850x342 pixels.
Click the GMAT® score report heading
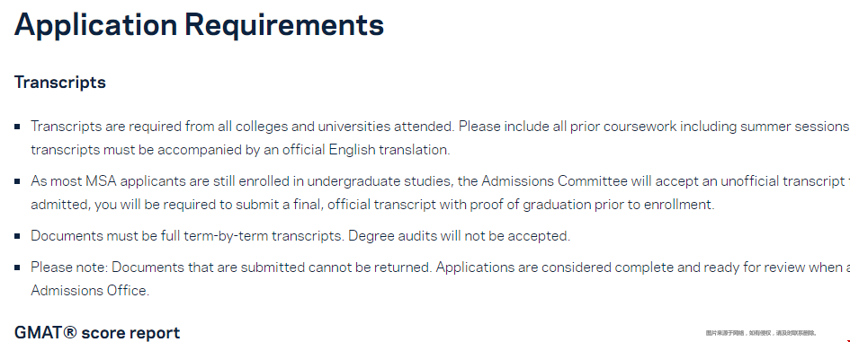(97, 332)
